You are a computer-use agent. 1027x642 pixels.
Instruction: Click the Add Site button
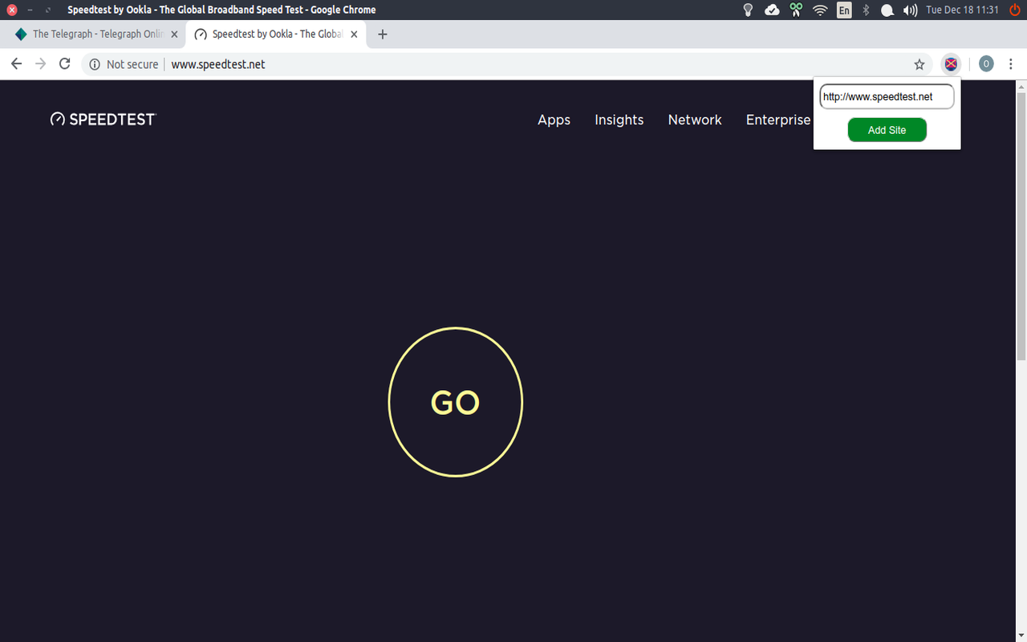(x=887, y=130)
